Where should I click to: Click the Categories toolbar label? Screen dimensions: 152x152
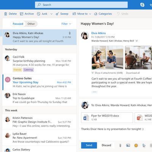pyautogui.click(x=105, y=14)
